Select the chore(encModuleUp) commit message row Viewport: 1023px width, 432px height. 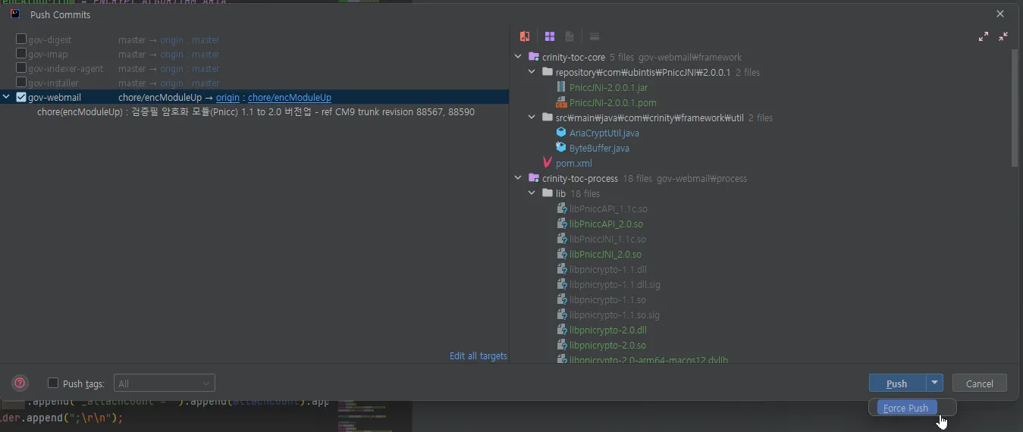pos(256,111)
